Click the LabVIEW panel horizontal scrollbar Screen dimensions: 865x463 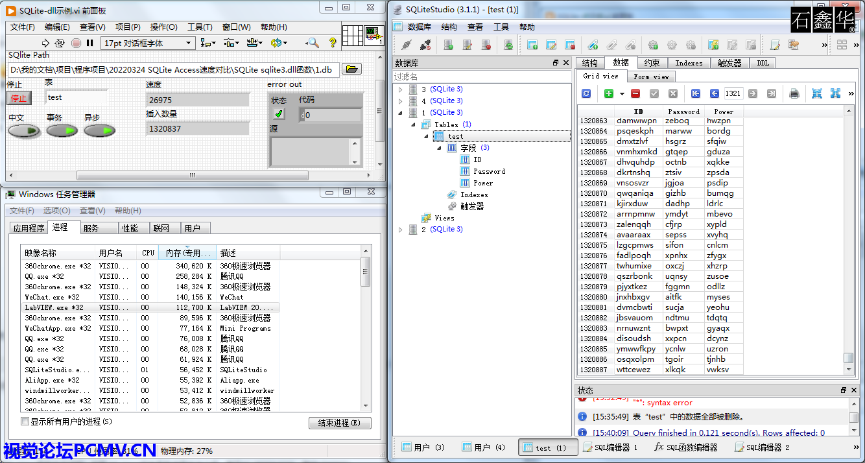(x=192, y=175)
